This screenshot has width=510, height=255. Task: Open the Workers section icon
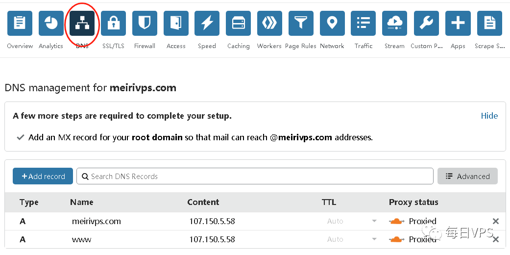point(269,23)
